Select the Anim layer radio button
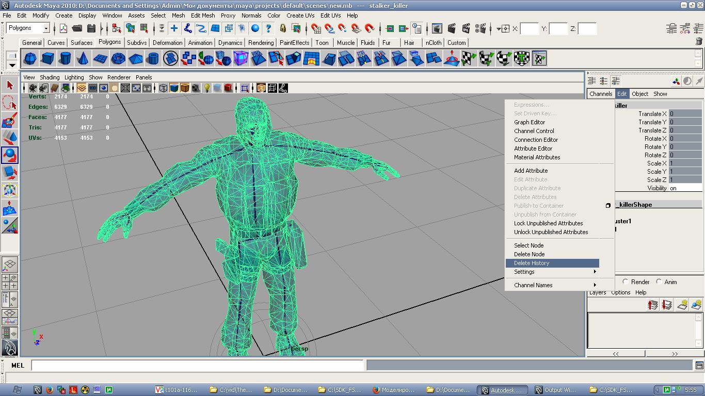The width and height of the screenshot is (705, 396). [659, 282]
